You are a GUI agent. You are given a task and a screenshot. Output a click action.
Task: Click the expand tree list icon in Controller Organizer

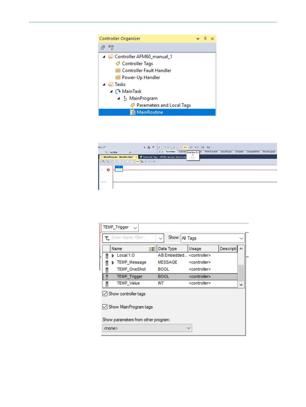click(111, 48)
